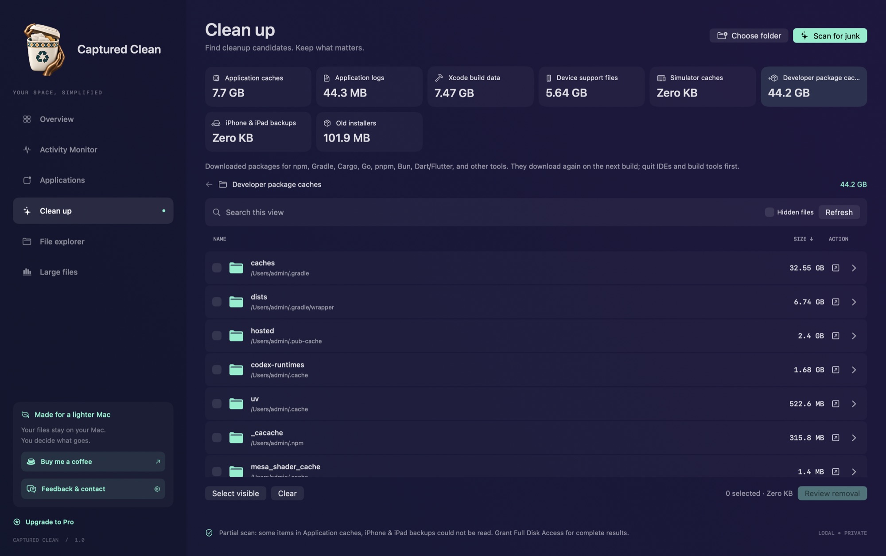Click the Clear selection button
The width and height of the screenshot is (886, 556).
(x=287, y=493)
